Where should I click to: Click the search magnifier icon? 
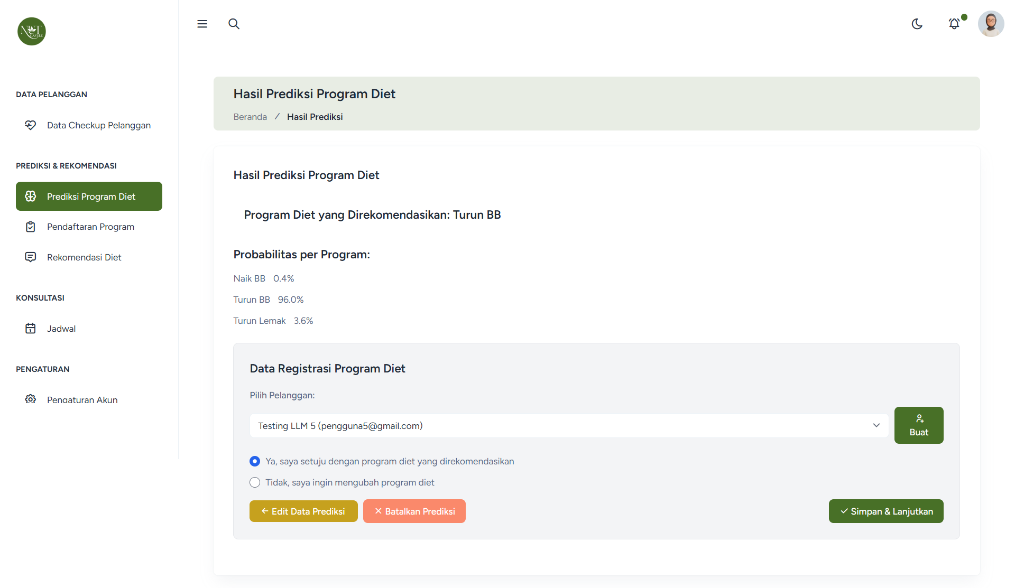click(234, 24)
